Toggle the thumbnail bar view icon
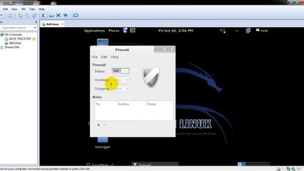This screenshot has height=171, width=304. pos(51,15)
